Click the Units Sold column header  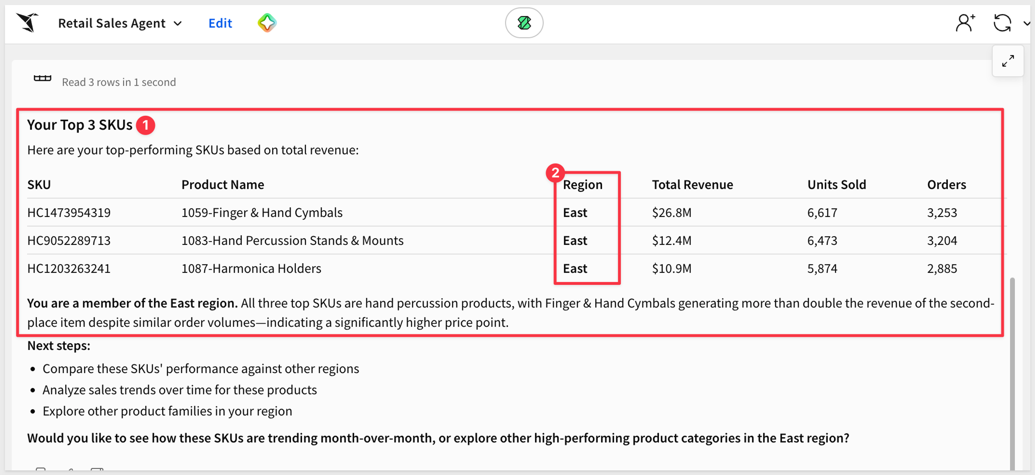(x=837, y=185)
